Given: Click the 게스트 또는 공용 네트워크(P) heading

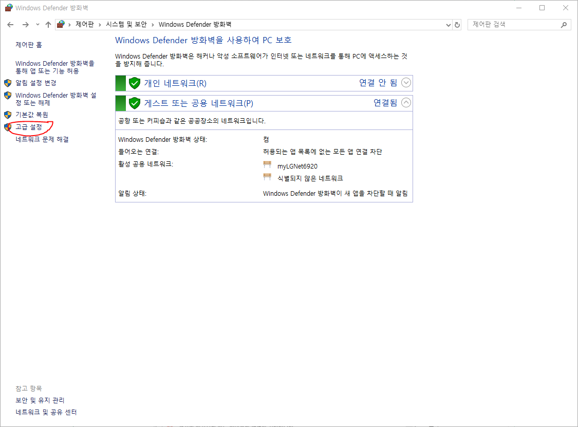Looking at the screenshot, I should [199, 103].
